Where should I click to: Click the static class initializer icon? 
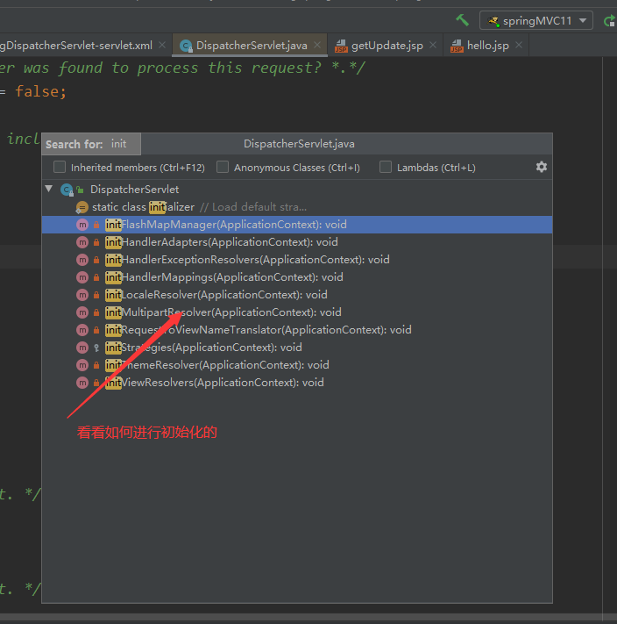click(82, 207)
